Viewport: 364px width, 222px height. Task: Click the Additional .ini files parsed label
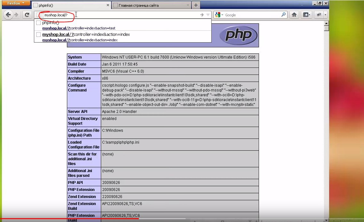point(80,173)
